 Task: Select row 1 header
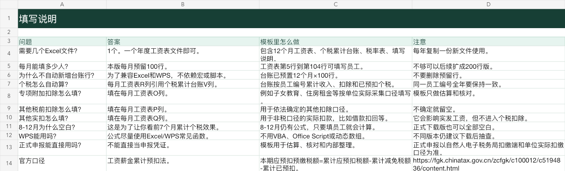click(x=9, y=19)
